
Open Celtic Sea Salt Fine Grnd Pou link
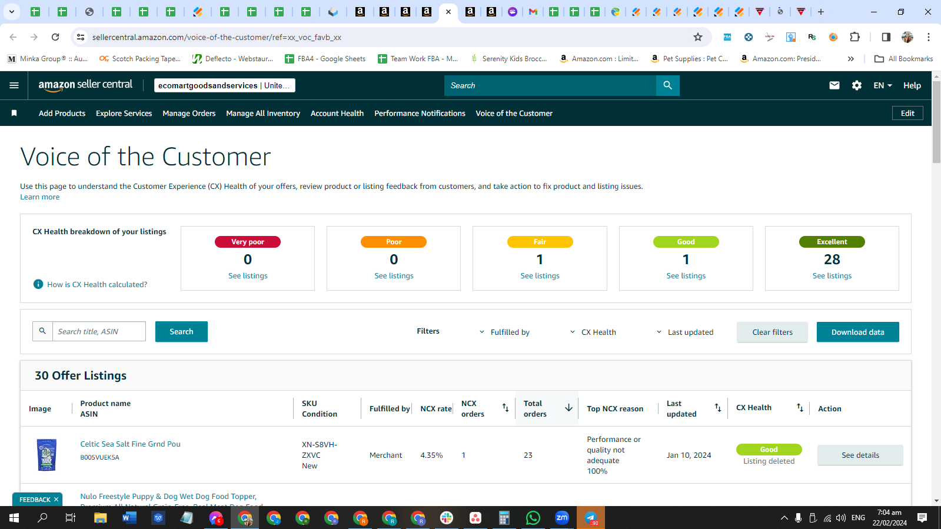pyautogui.click(x=130, y=444)
